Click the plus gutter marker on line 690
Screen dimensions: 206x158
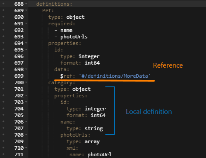click(x=3, y=17)
